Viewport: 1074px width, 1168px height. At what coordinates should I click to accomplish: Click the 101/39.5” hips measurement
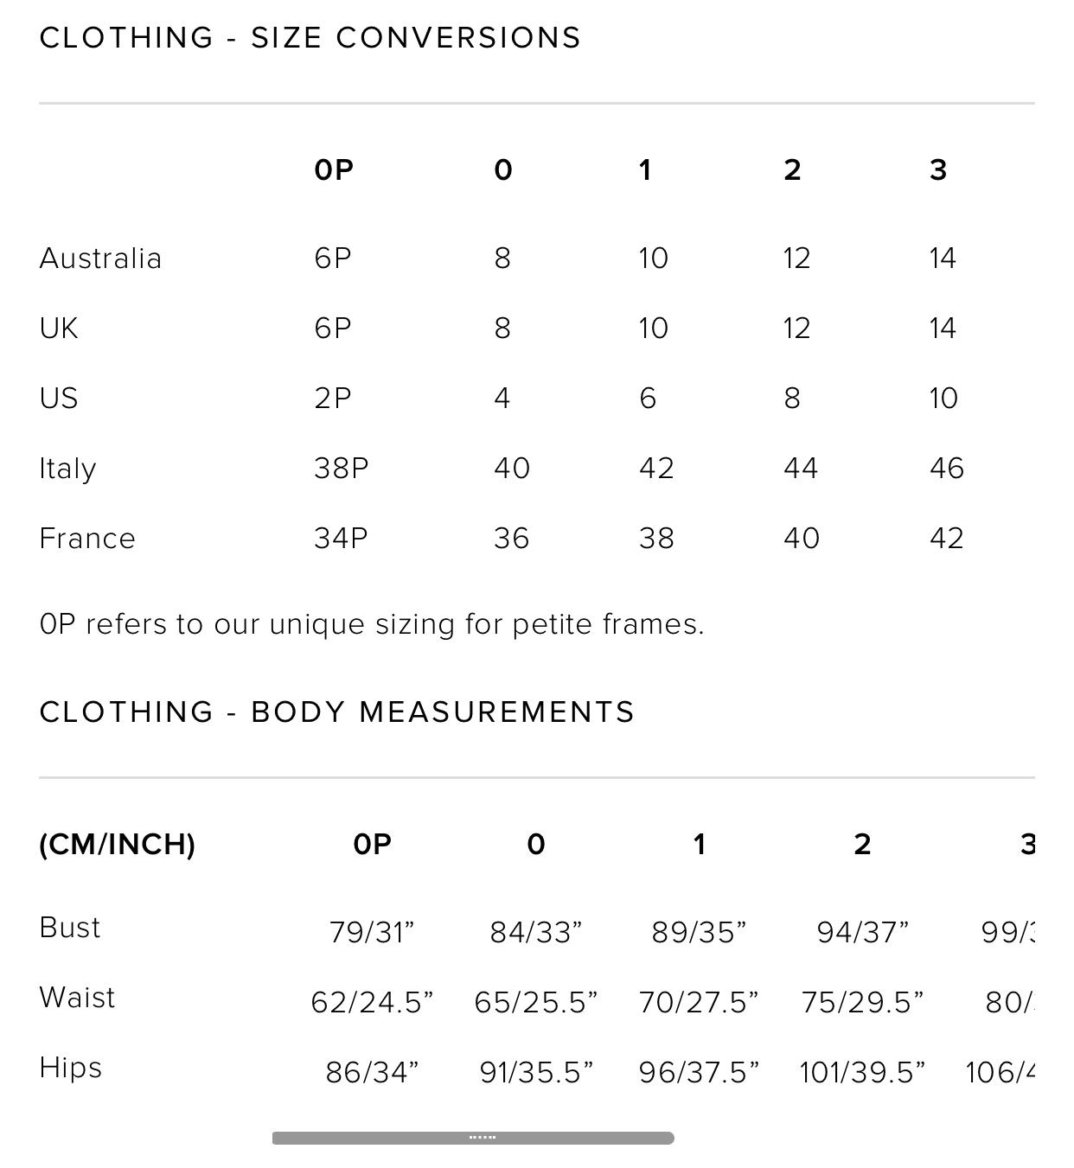point(862,1073)
